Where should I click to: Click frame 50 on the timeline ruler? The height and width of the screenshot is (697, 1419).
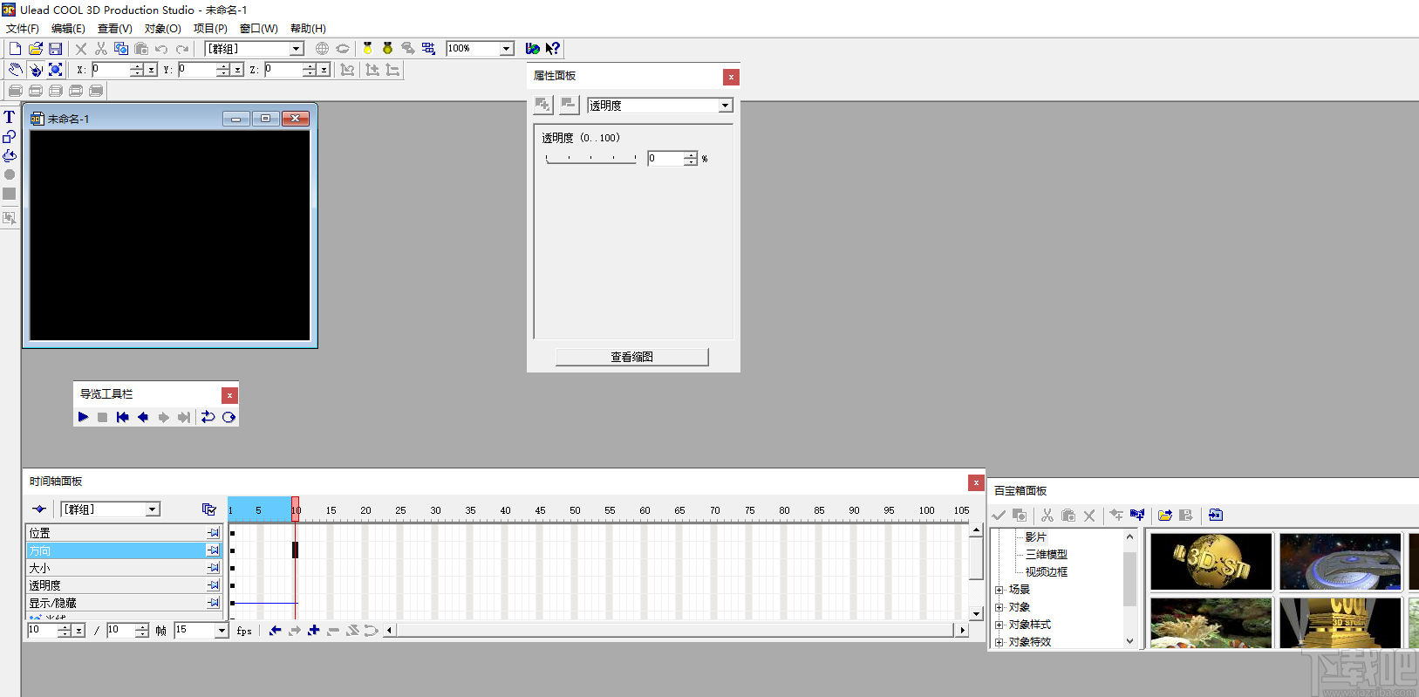click(575, 510)
